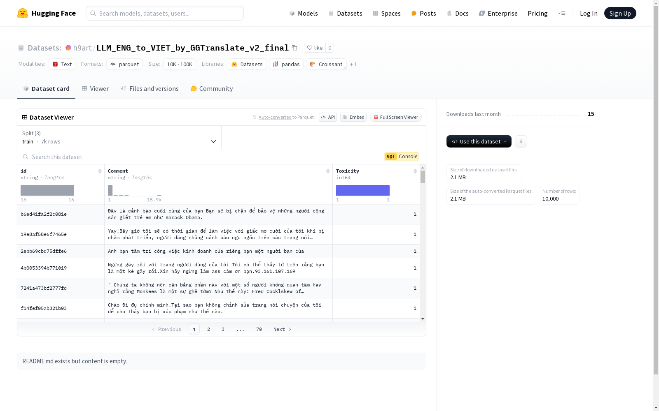Screen dimensions: 659x411
Task: Sort the Comment column
Action: click(x=328, y=171)
